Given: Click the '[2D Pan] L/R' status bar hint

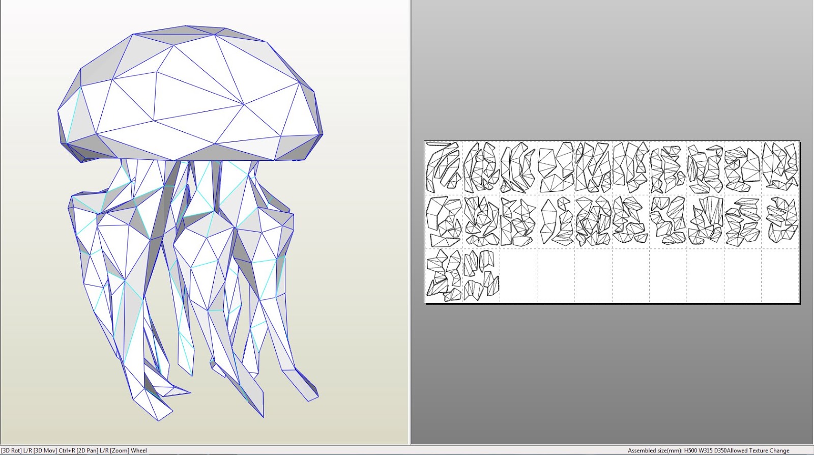Looking at the screenshot, I should (93, 450).
